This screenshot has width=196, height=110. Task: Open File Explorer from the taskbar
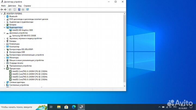point(59,107)
